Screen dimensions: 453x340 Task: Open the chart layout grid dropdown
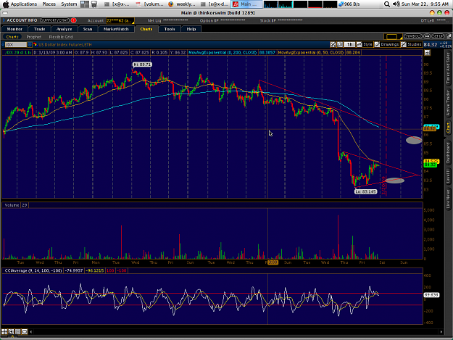pos(393,37)
